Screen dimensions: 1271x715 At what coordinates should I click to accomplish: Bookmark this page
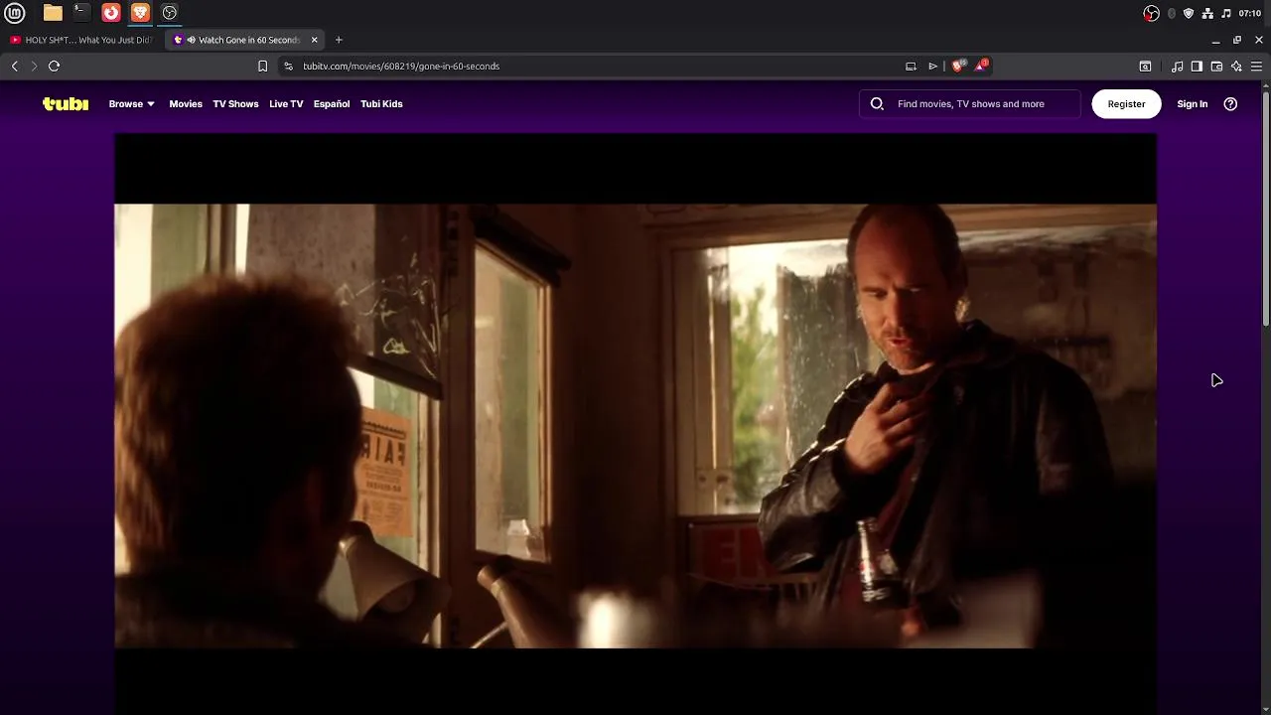(x=262, y=66)
